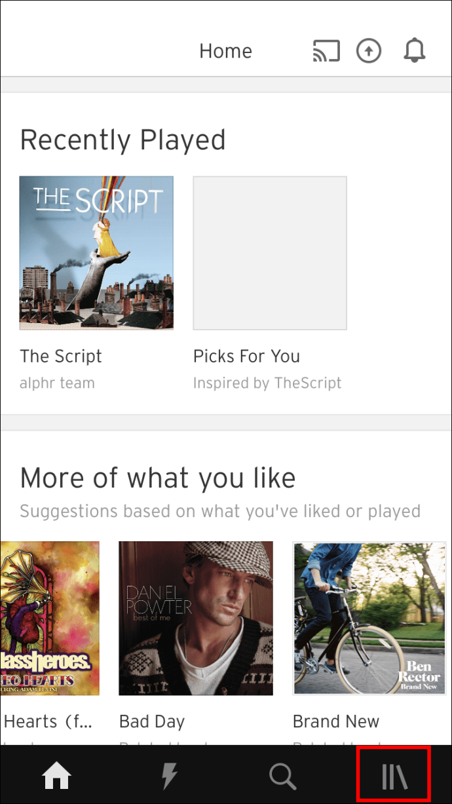Open the Search magnifier tab
Image resolution: width=452 pixels, height=804 pixels.
pos(282,776)
